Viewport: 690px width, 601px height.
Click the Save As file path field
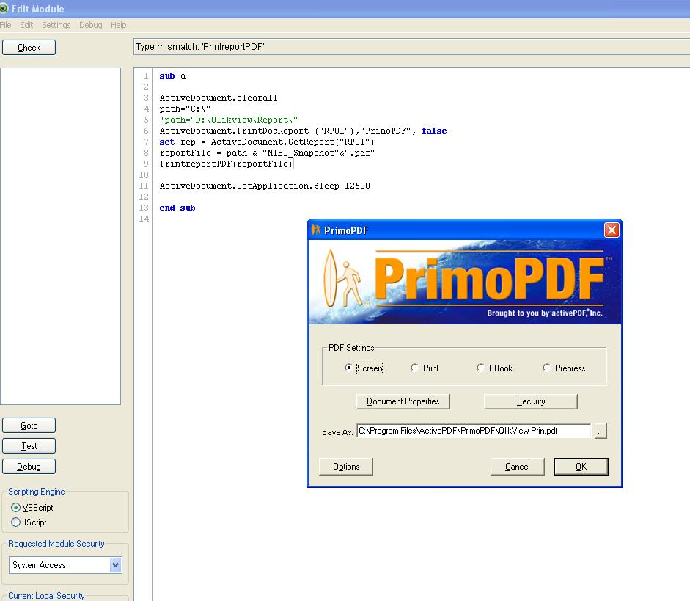click(473, 431)
